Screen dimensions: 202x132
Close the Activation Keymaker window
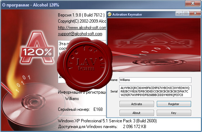195,13
